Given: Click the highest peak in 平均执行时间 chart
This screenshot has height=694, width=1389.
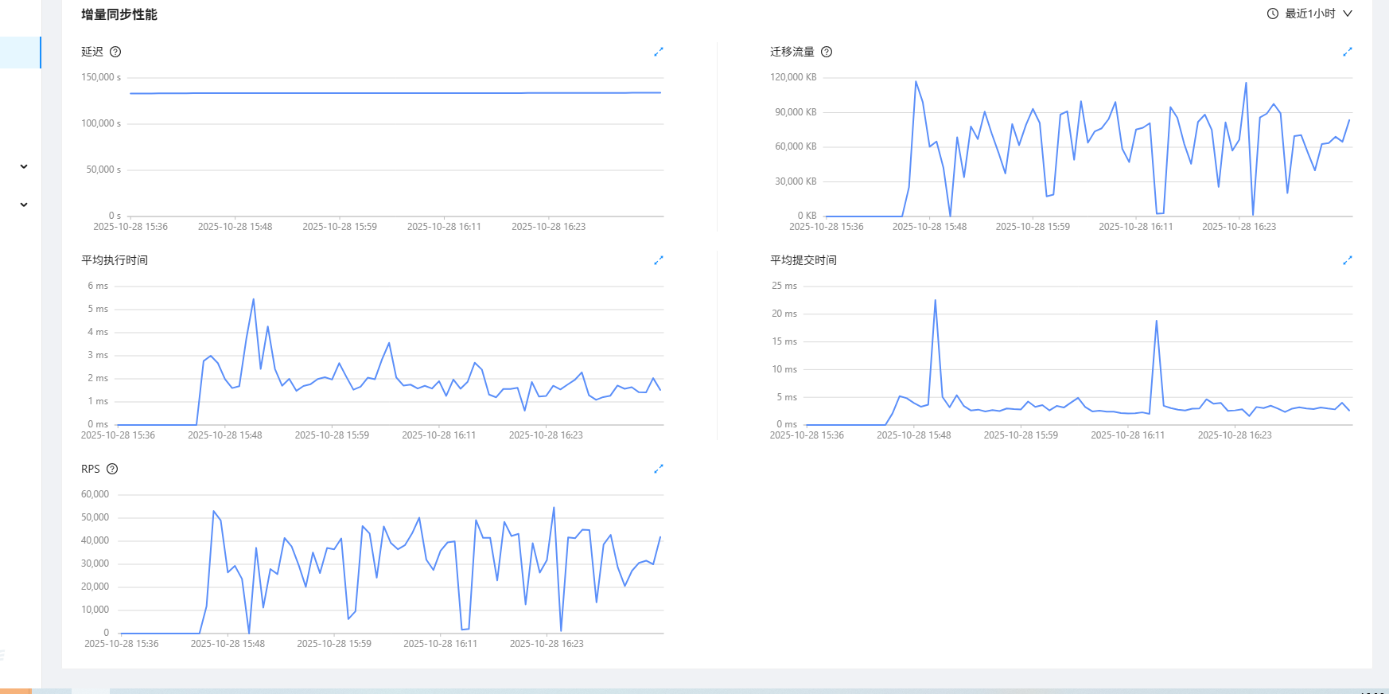Looking at the screenshot, I should point(253,300).
